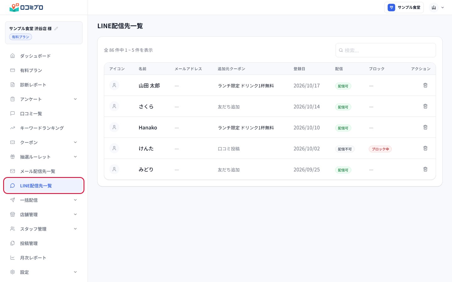Click 友だち追加 in the みどり row
The height and width of the screenshot is (282, 452).
coord(229,170)
